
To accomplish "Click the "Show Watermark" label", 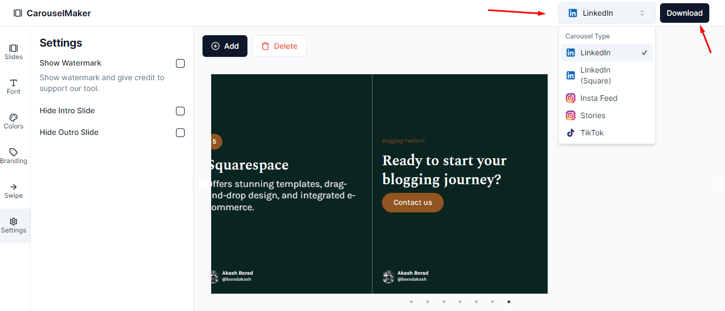I will (x=70, y=63).
